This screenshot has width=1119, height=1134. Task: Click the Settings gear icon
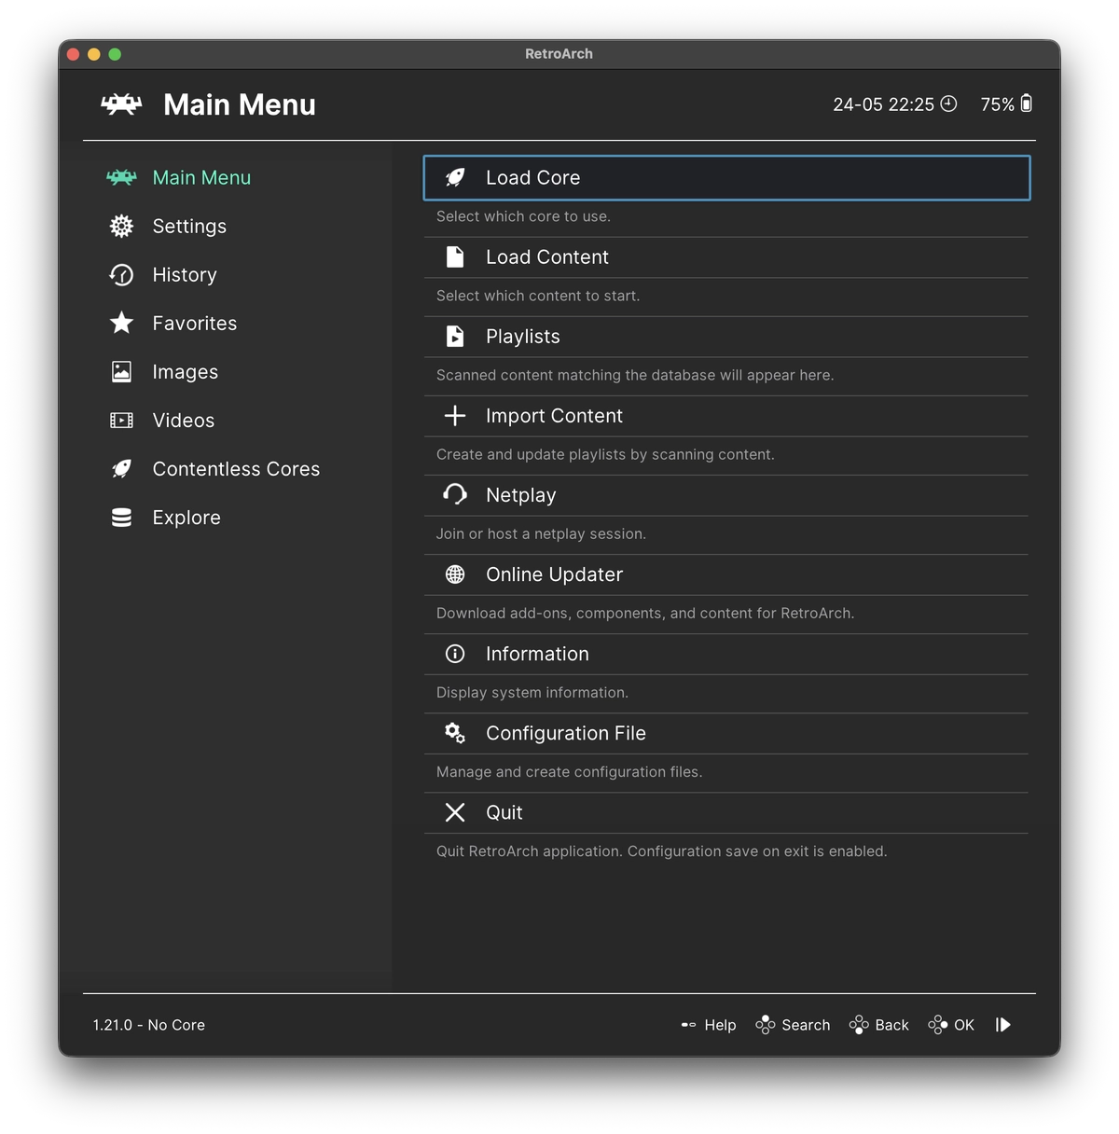point(121,226)
